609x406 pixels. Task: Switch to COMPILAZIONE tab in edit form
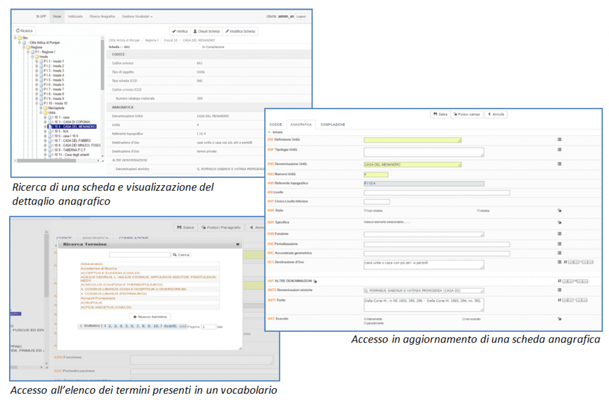pyautogui.click(x=333, y=124)
